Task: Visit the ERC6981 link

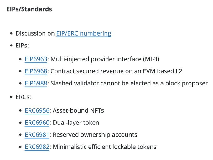Action: click(x=37, y=135)
